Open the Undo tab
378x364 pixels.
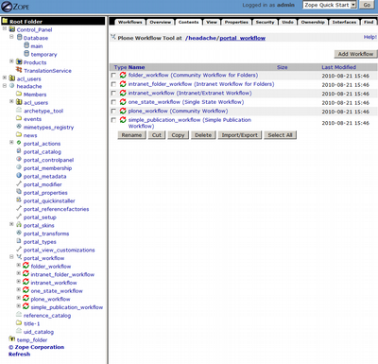pos(287,22)
